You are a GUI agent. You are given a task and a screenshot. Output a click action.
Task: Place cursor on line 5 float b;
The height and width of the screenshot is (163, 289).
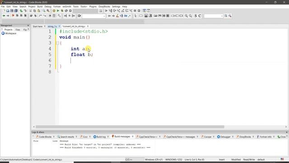[x=82, y=55]
